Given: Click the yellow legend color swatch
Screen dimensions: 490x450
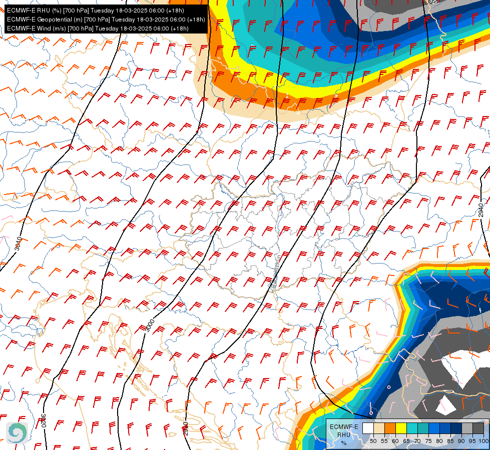Looking at the screenshot, I should (401, 428).
